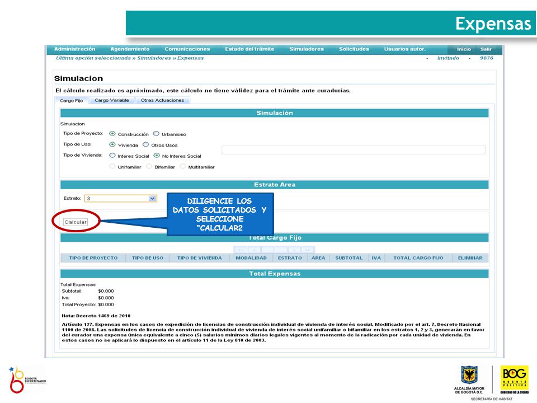This screenshot has width=537, height=403.
Task: Open the Solicitudes menu
Action: (x=354, y=49)
